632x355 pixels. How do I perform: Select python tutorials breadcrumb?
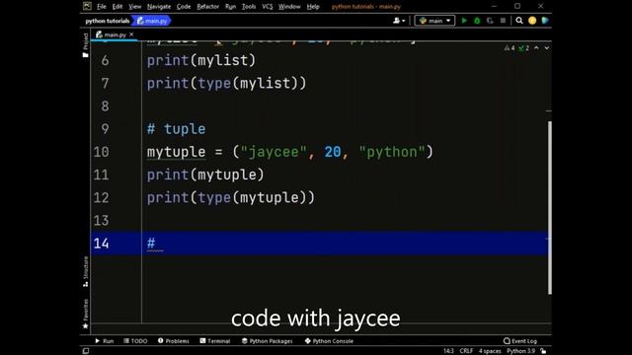coord(108,21)
